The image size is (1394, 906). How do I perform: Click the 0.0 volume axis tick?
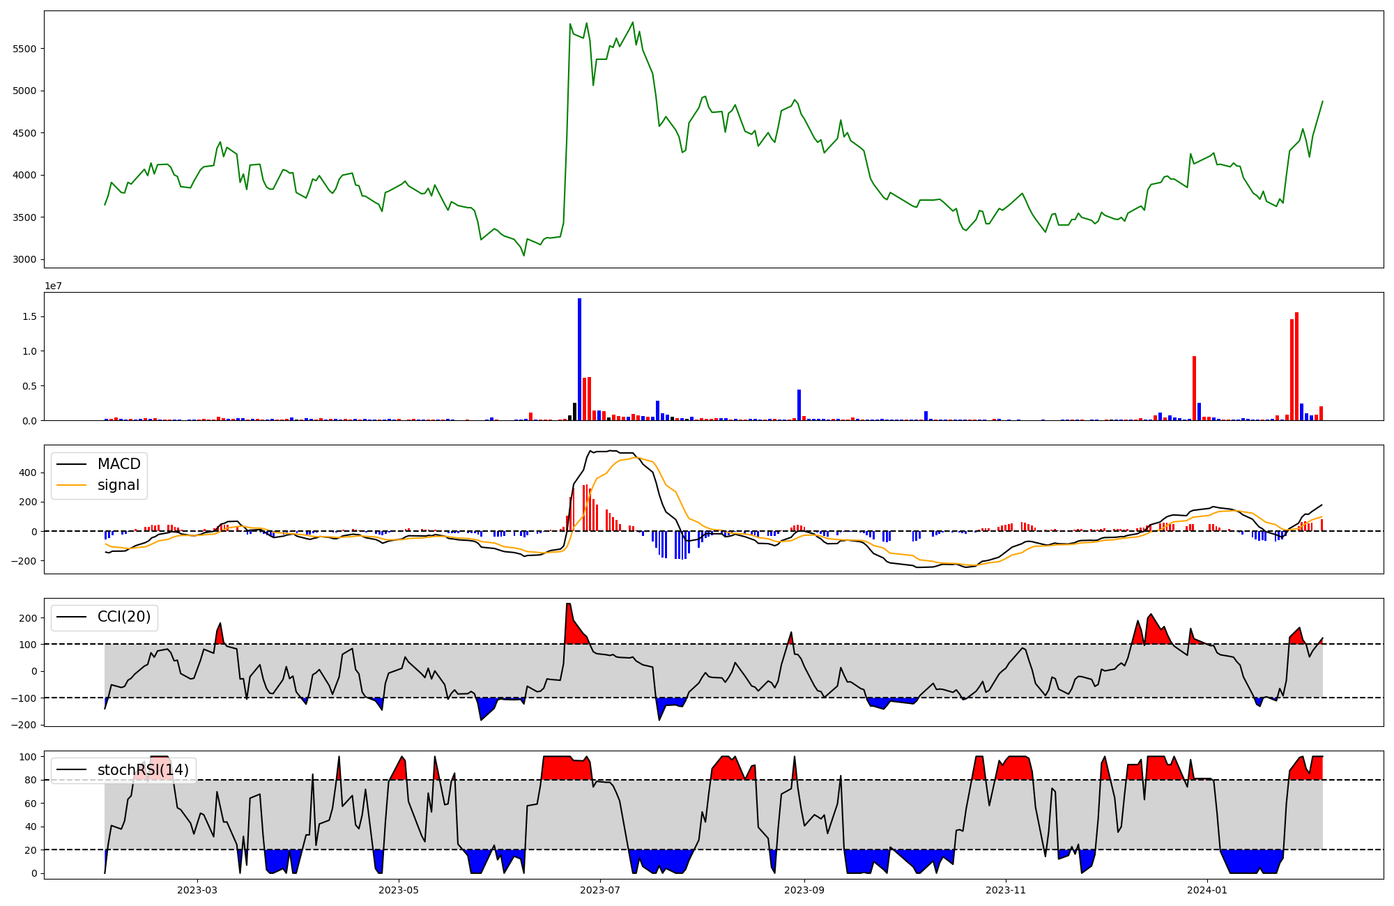click(31, 421)
